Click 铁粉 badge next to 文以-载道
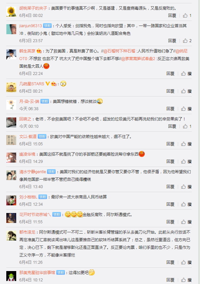Screen dimensions: 200x284 (x=42, y=137)
